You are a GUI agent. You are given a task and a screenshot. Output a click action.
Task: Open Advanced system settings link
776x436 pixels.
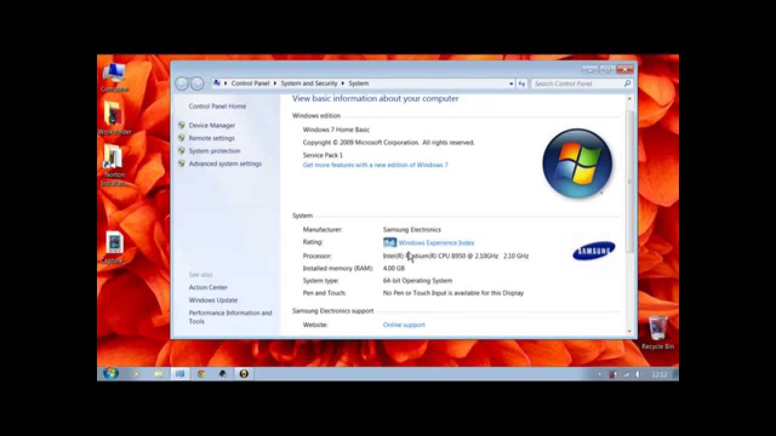(x=225, y=163)
